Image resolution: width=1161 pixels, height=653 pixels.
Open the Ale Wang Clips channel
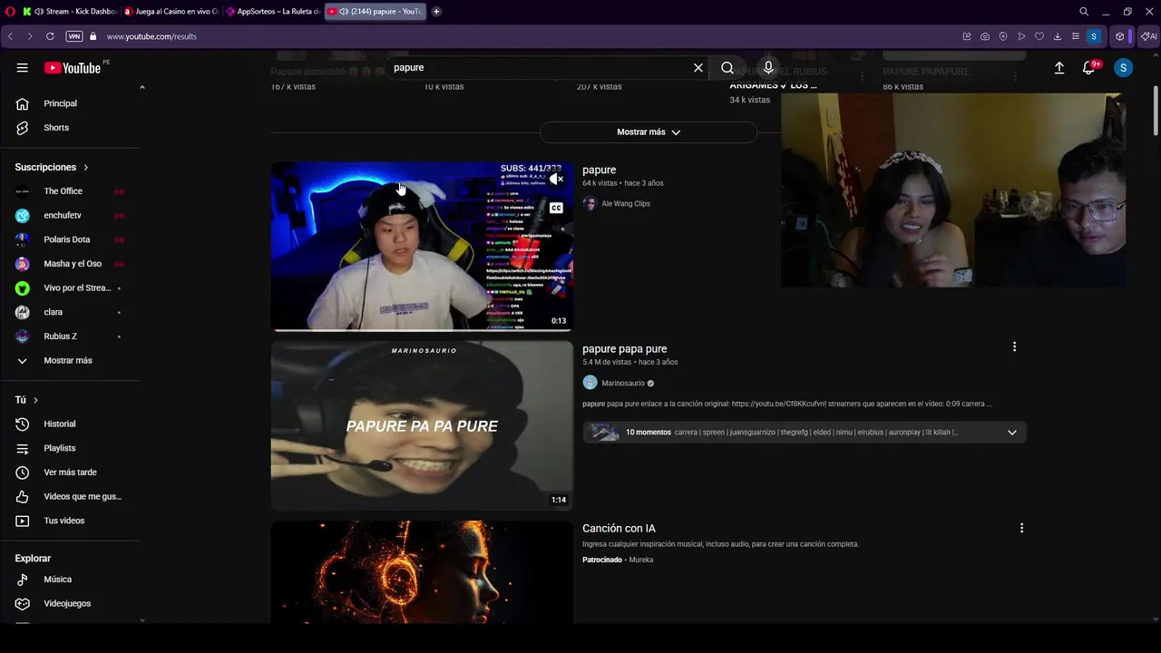tap(626, 204)
